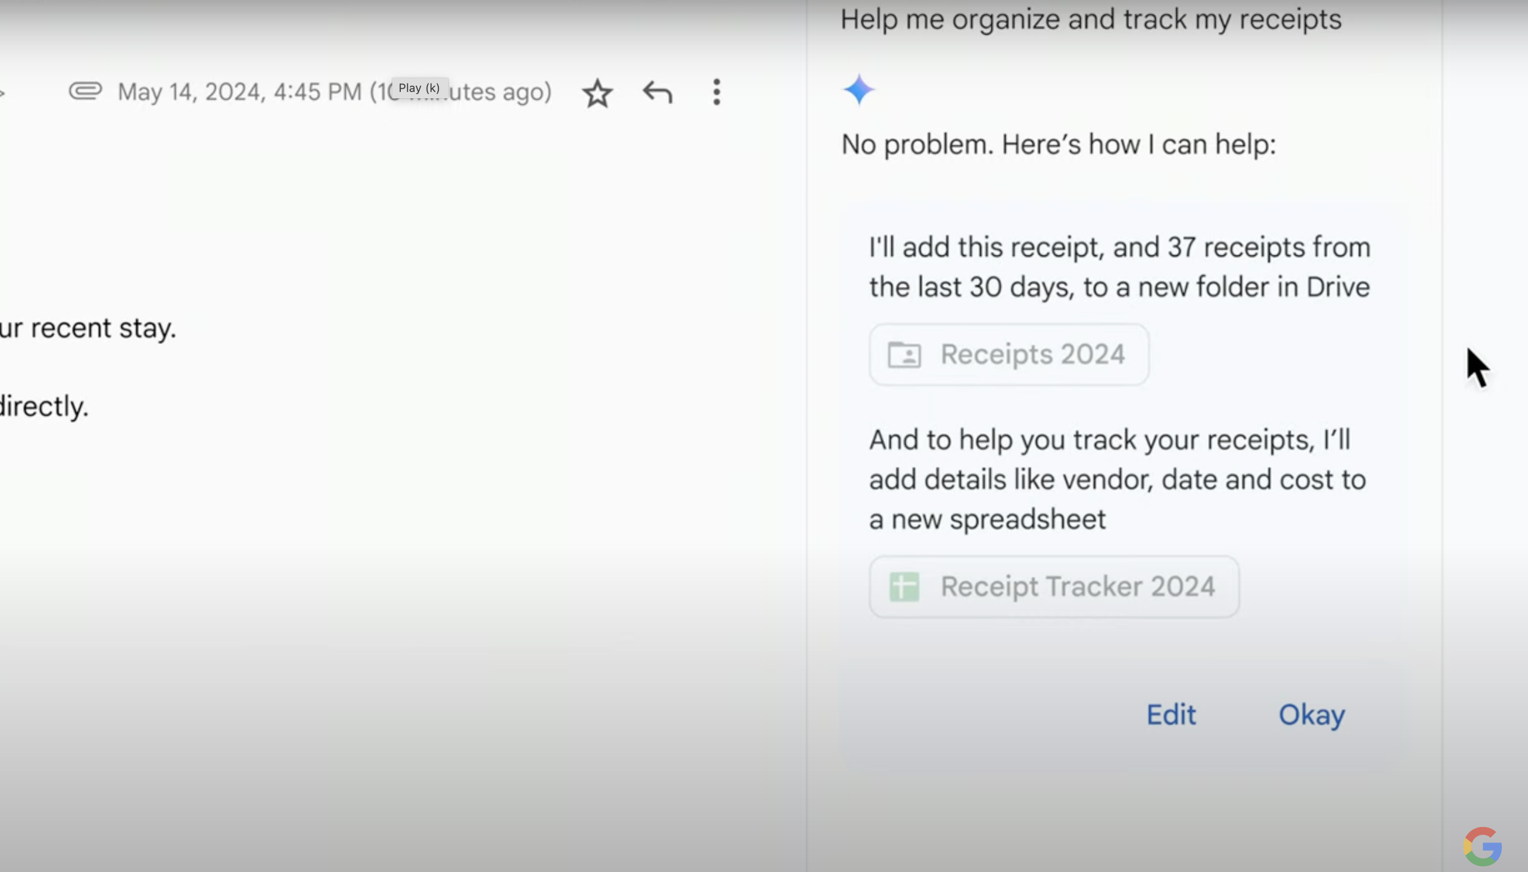
Task: Click the green Sheets icon in tracker chip
Action: pos(904,586)
